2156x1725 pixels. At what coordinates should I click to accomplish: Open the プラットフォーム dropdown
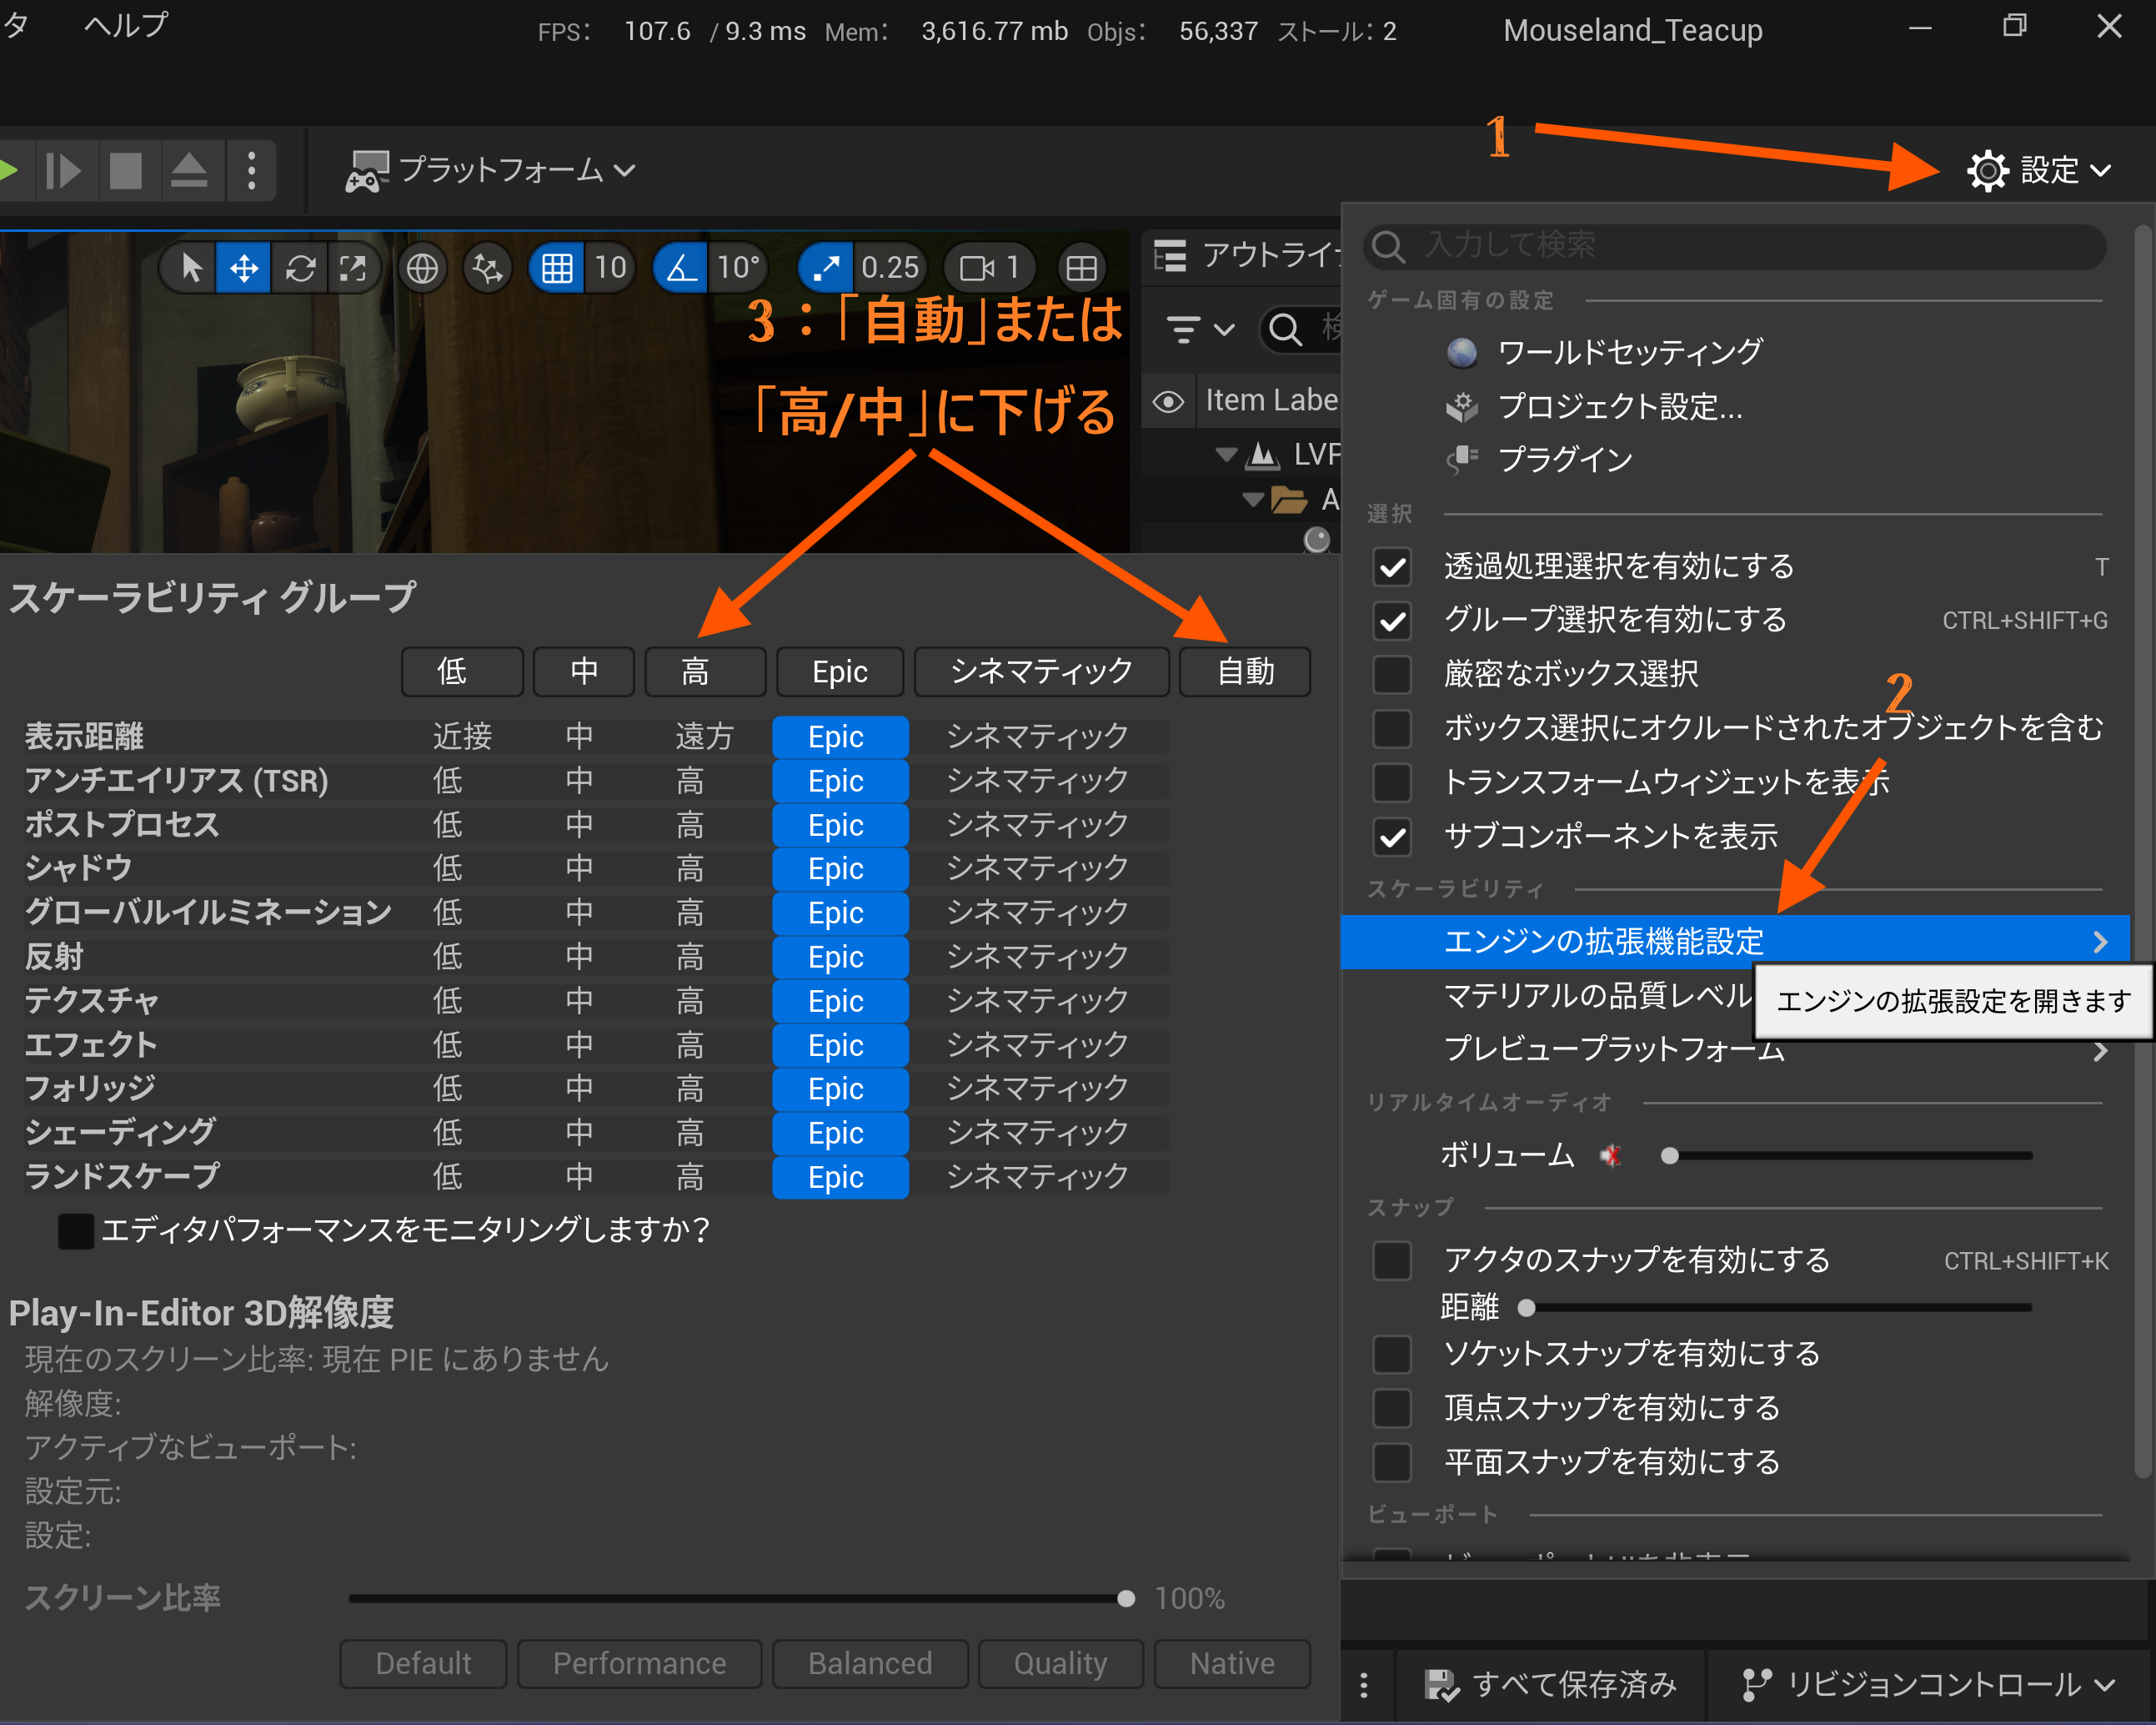pyautogui.click(x=491, y=171)
